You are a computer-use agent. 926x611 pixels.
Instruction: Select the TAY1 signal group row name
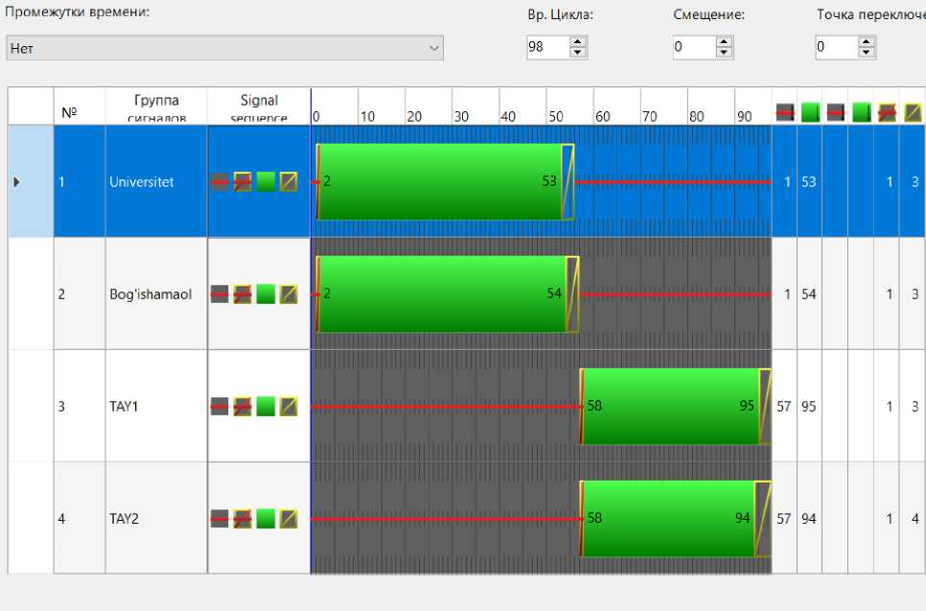tap(125, 407)
